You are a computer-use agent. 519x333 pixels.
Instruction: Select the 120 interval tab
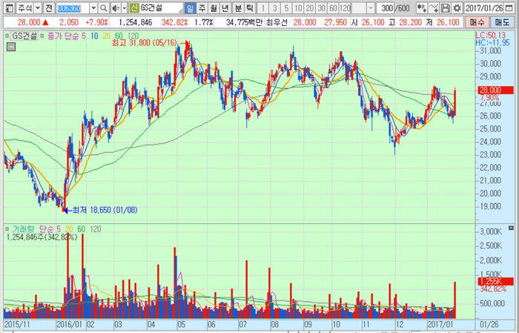345,7
